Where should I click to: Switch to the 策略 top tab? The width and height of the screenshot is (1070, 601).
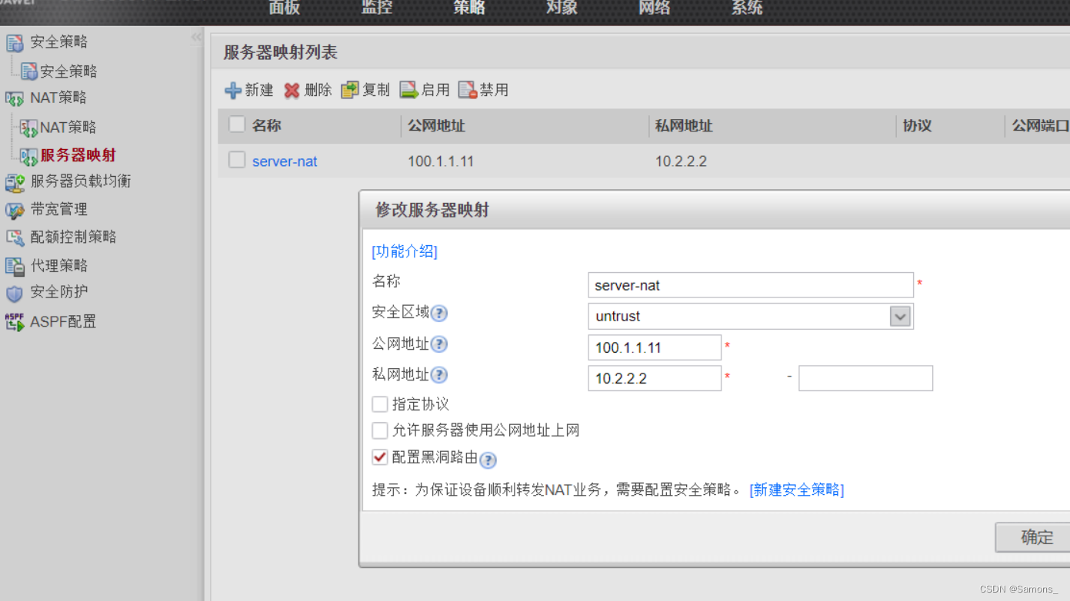click(x=469, y=8)
